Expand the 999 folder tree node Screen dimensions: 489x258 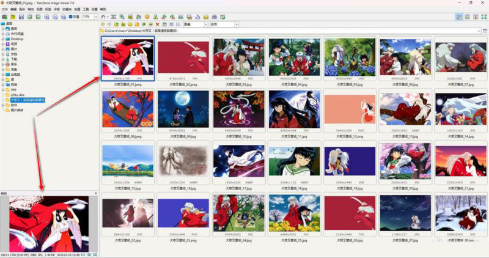point(3,90)
